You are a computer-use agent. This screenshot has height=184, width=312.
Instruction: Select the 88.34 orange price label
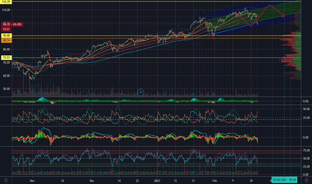point(6,40)
